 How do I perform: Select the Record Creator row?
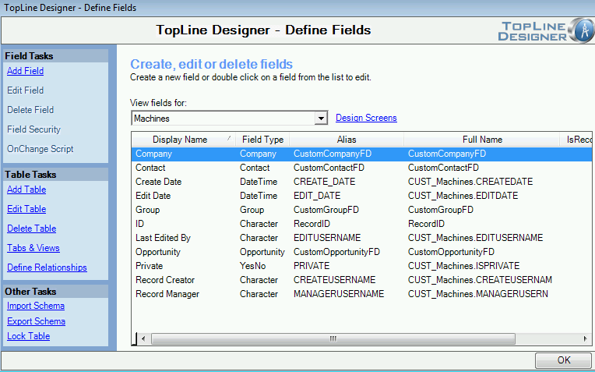pyautogui.click(x=361, y=280)
